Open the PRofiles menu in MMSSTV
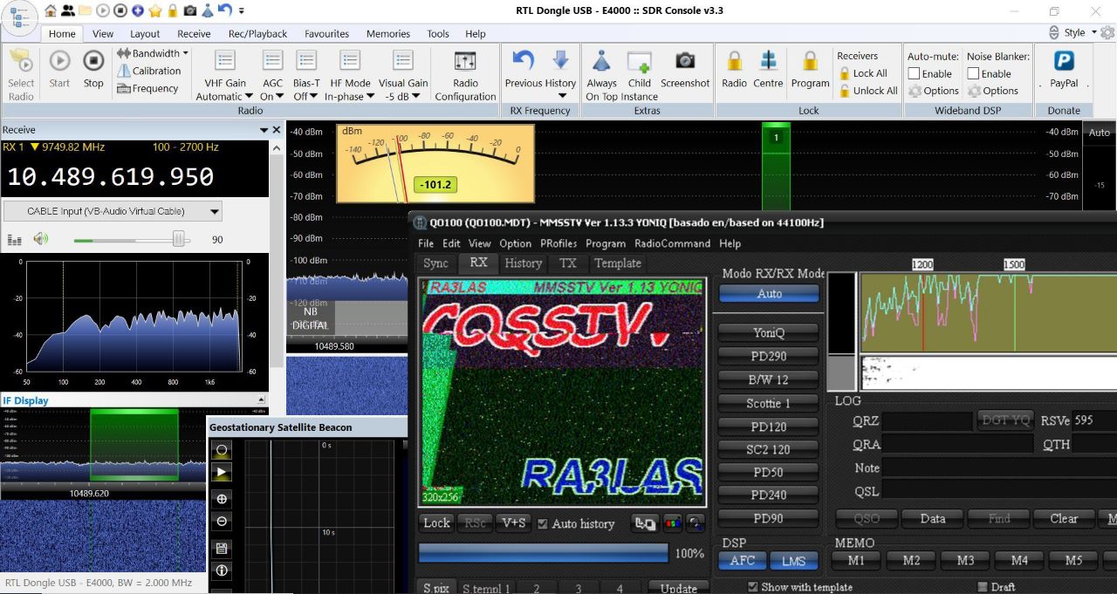Viewport: 1117px width, 594px height. point(558,243)
